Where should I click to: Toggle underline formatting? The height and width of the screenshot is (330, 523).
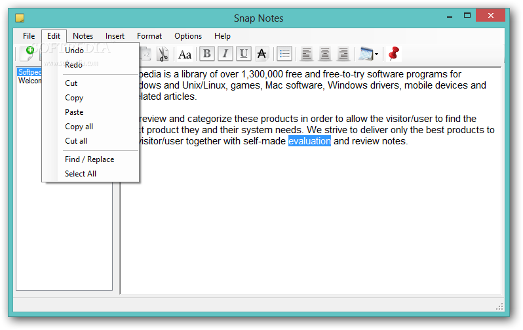pyautogui.click(x=244, y=54)
